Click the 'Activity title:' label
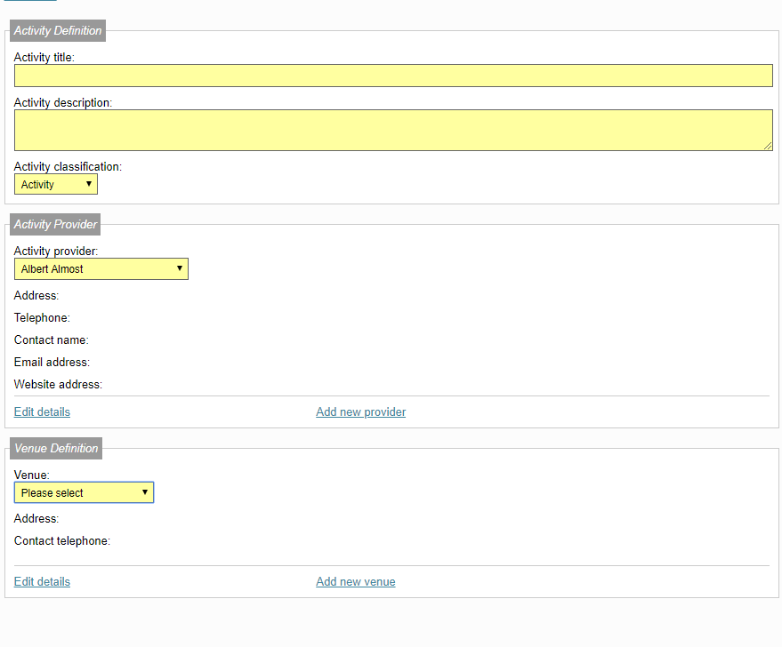This screenshot has width=782, height=647. (44, 57)
